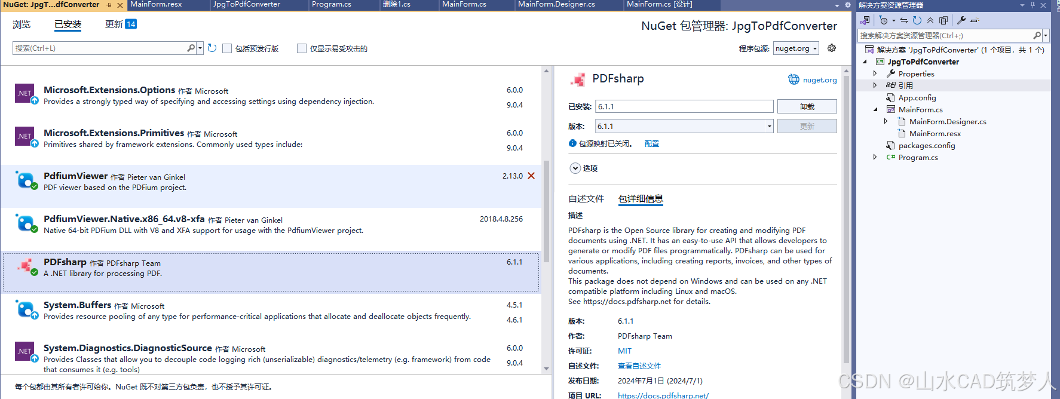This screenshot has width=1060, height=399.
Task: Collapse all nodes in Solution Explorer
Action: (930, 20)
